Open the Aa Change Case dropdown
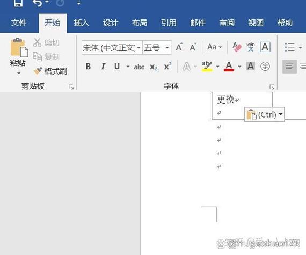Viewport: 306px width, 255px height. tap(215, 47)
